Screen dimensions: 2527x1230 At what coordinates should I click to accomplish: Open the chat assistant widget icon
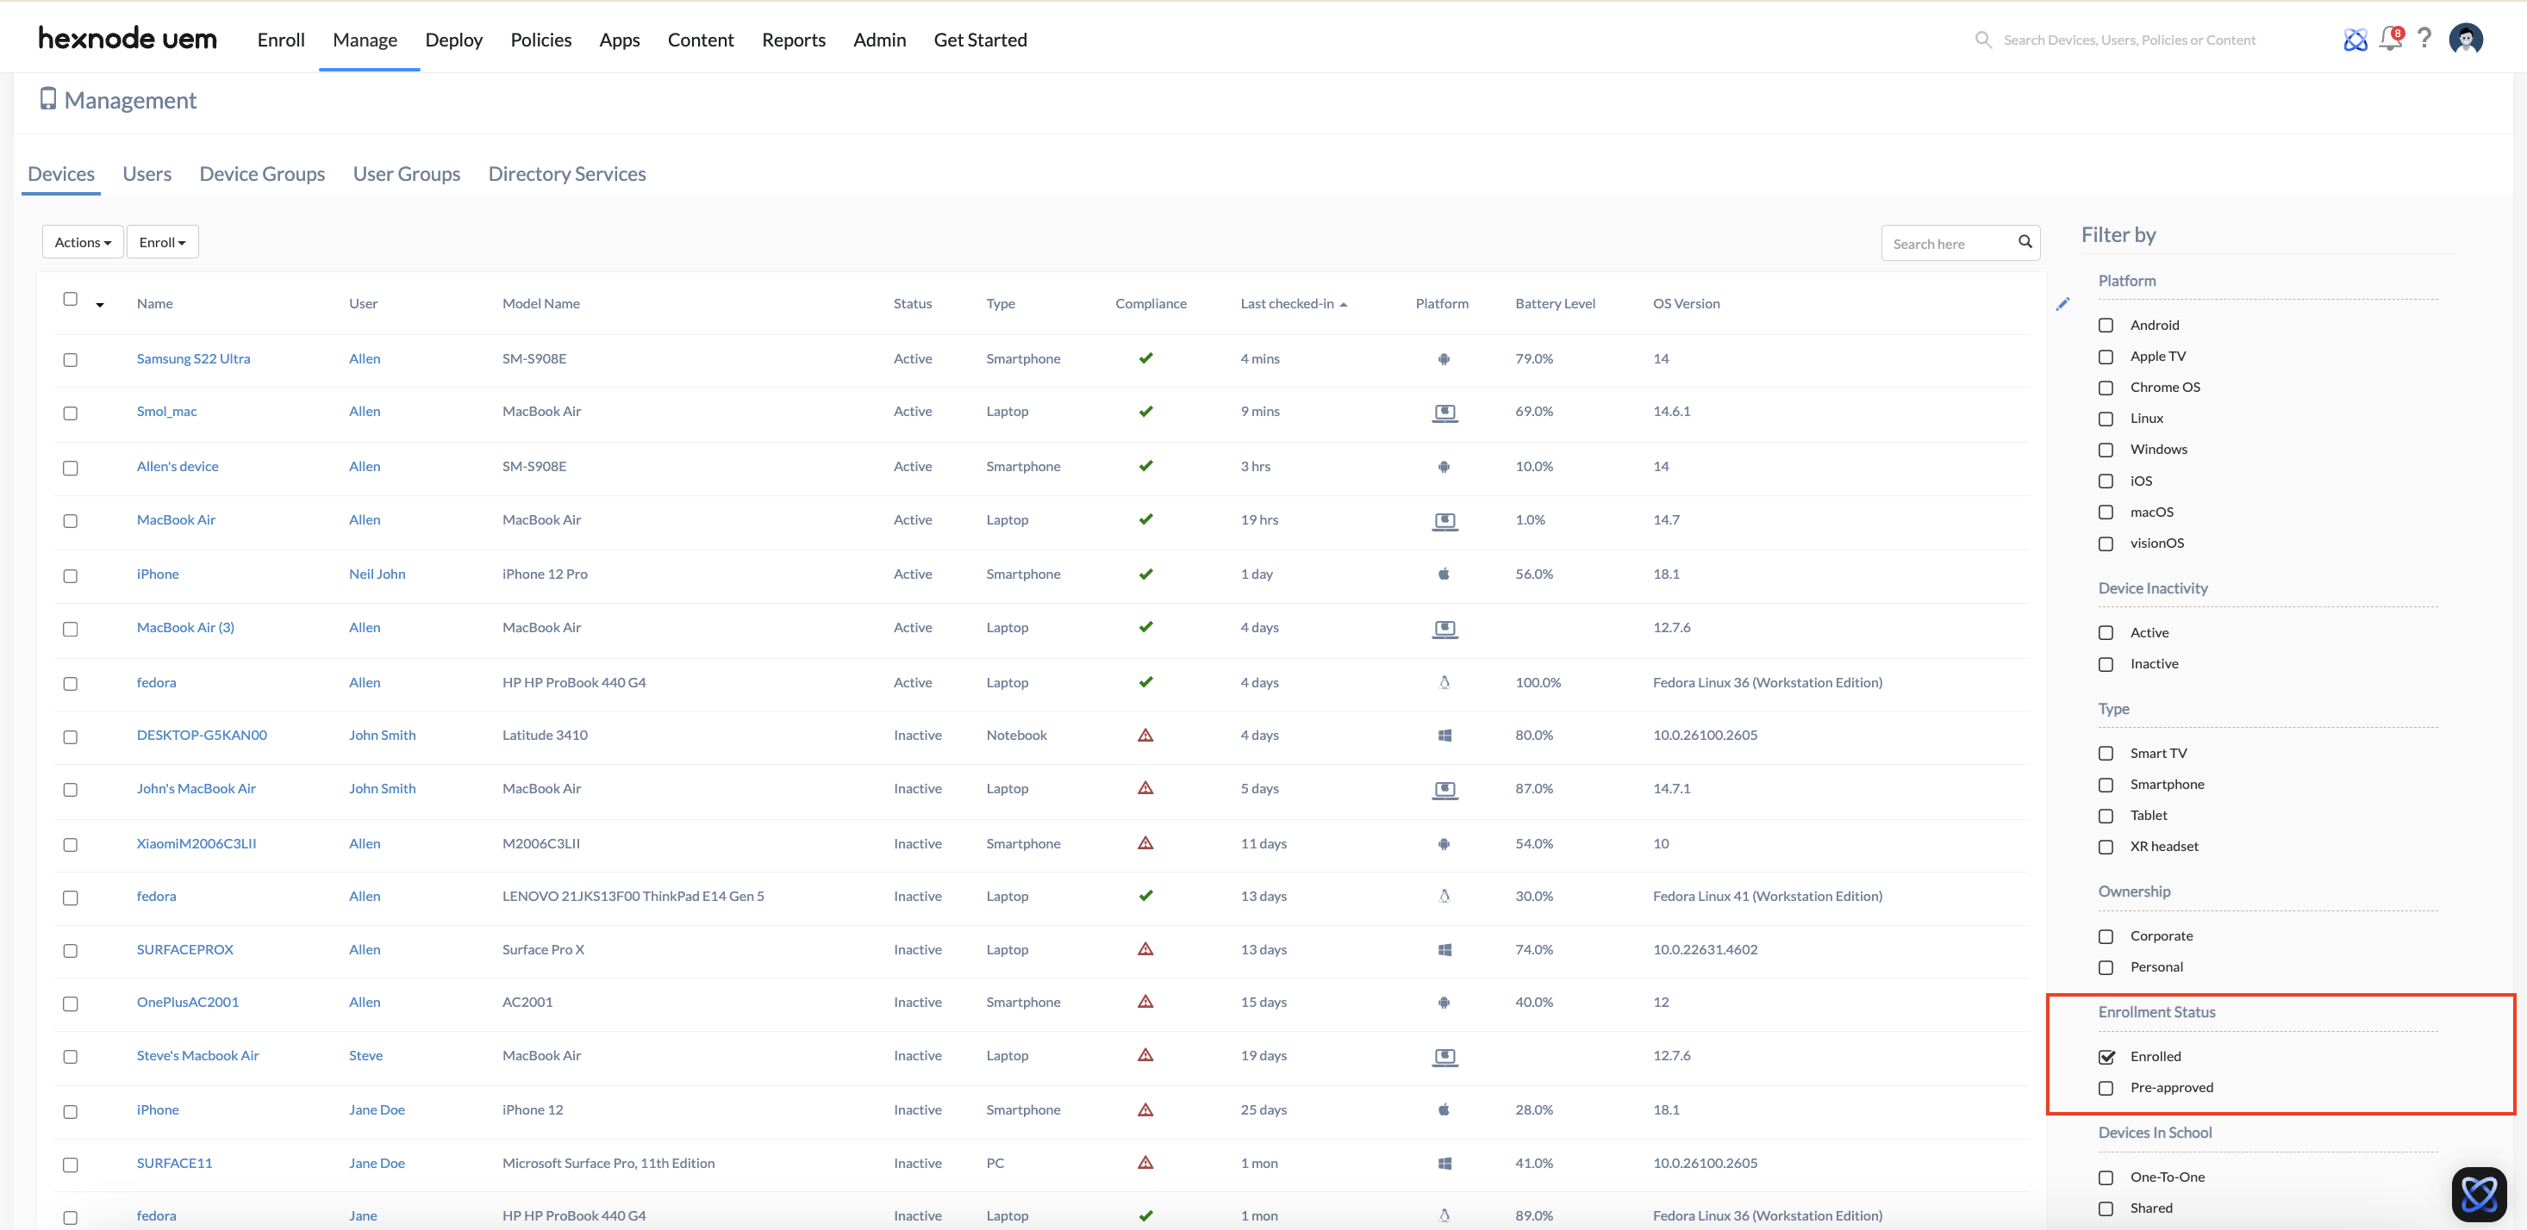[x=2478, y=1194]
